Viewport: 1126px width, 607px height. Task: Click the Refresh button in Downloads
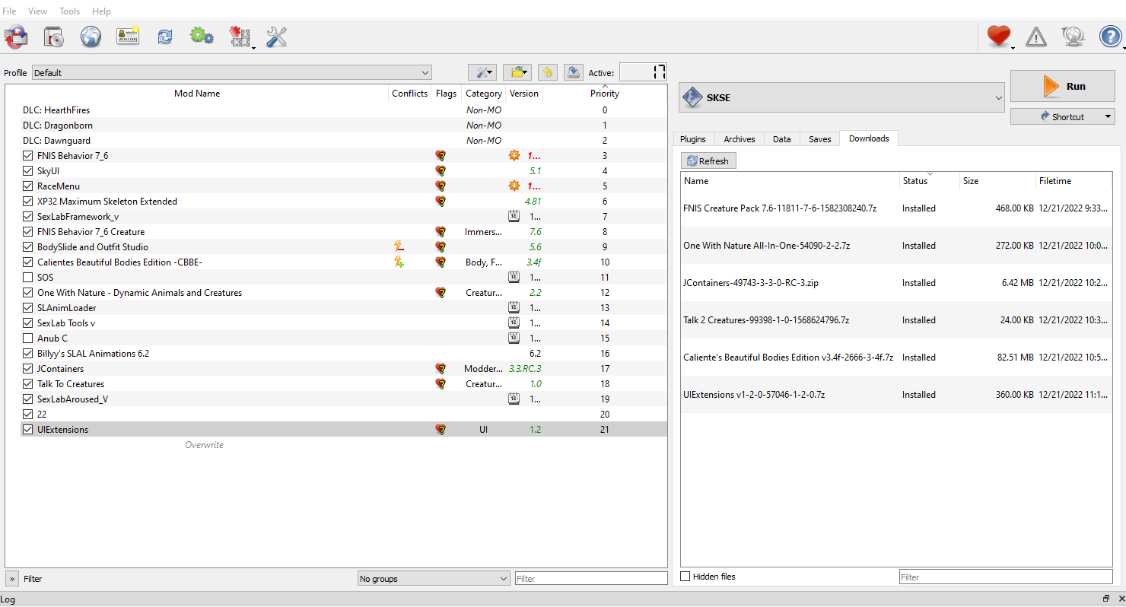pos(708,160)
